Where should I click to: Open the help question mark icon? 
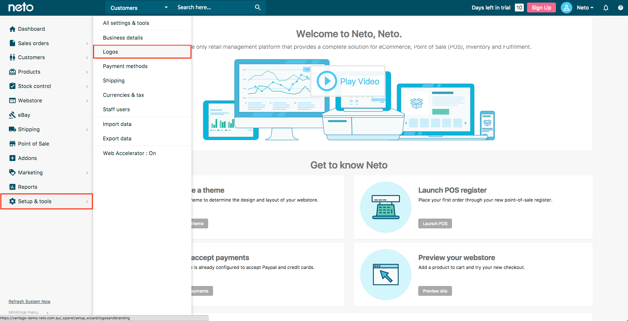click(620, 8)
